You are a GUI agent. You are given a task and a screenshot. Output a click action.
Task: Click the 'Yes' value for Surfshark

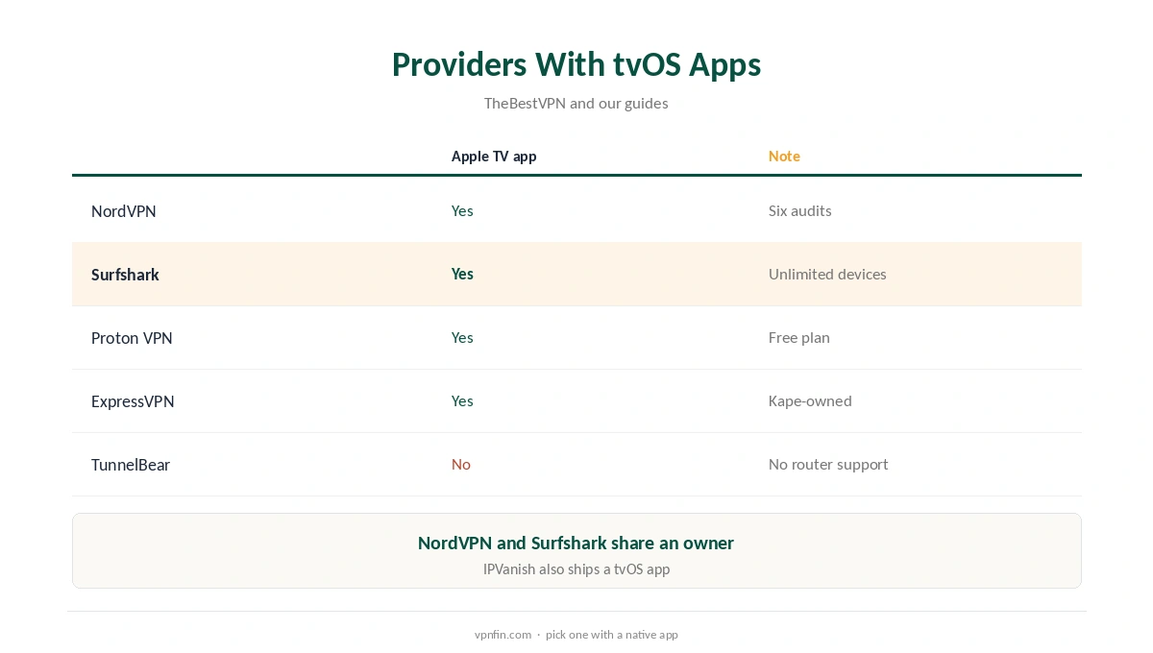pos(463,275)
